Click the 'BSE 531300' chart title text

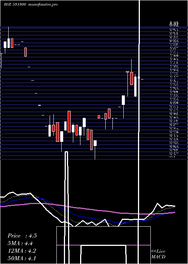pos(15,5)
